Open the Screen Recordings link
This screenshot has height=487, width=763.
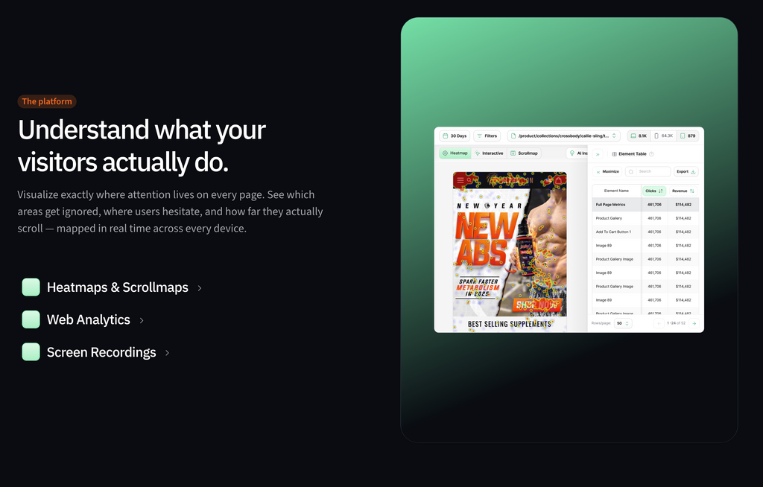click(96, 352)
